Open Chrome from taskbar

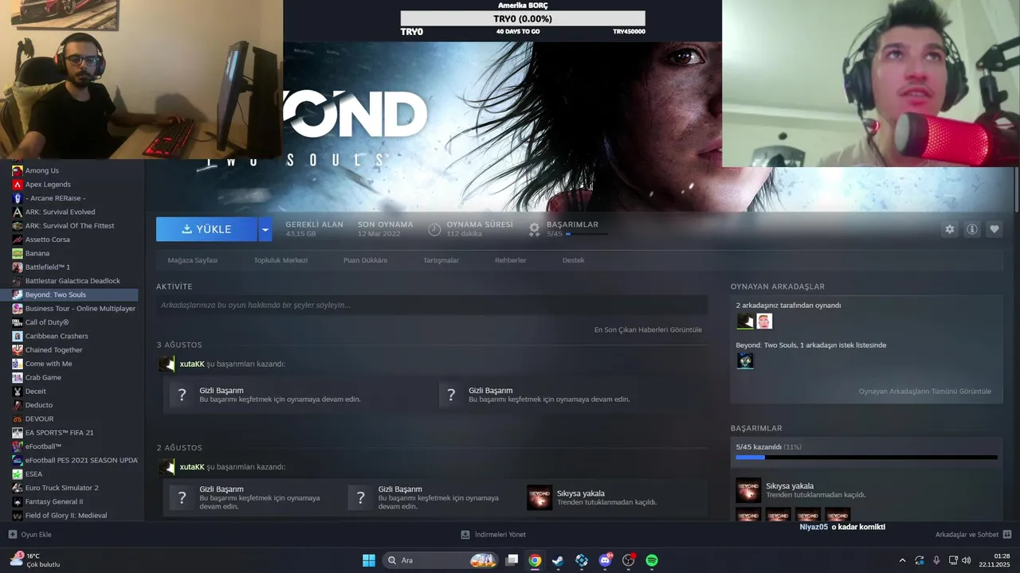pos(535,560)
